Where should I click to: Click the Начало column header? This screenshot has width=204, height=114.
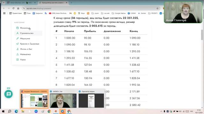pos(69,31)
